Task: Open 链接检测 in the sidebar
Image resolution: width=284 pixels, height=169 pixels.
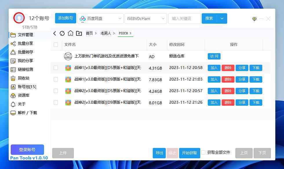Action: point(30,70)
